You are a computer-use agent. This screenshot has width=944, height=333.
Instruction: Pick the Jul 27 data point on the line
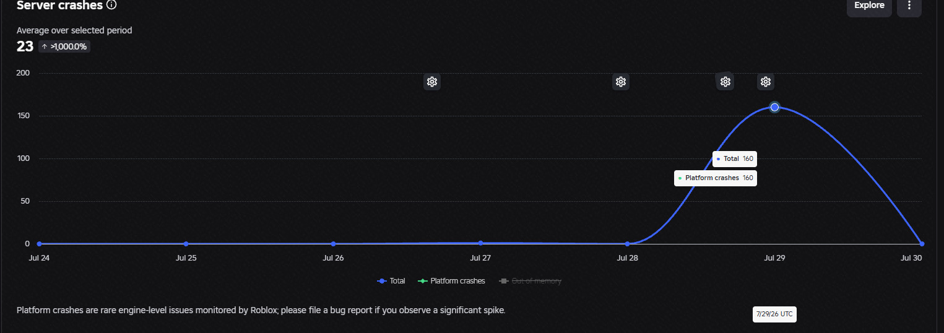click(x=480, y=243)
